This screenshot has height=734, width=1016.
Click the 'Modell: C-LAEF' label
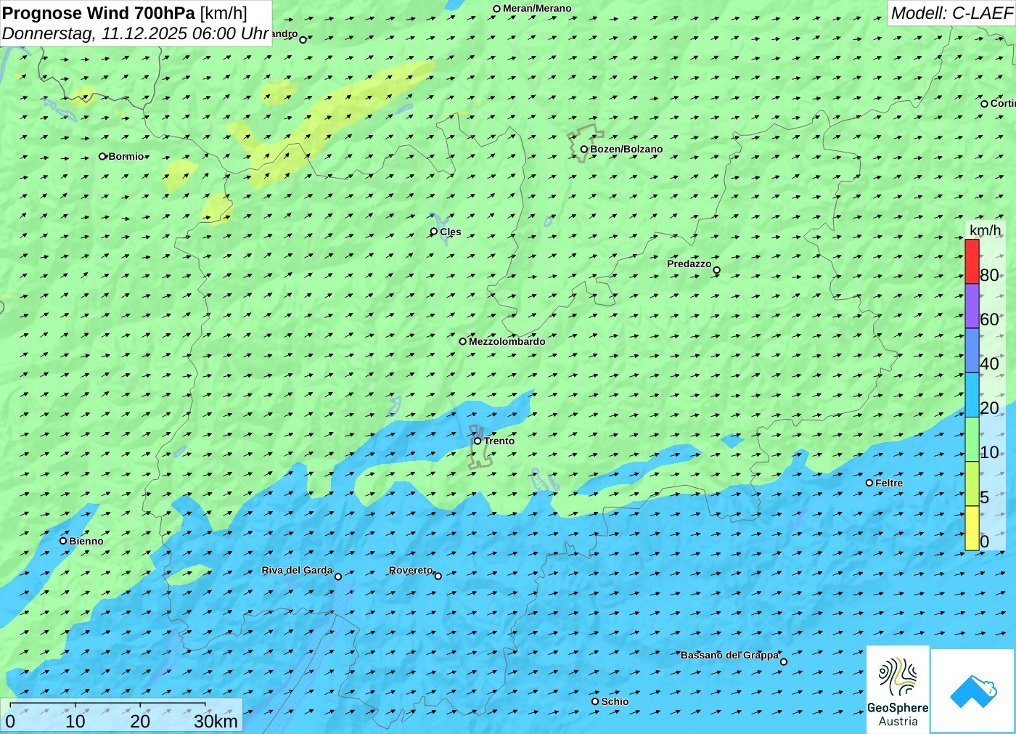(951, 13)
